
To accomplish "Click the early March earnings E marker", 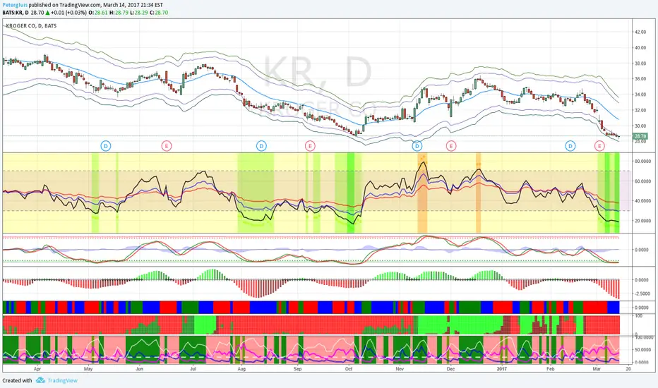I will tap(599, 146).
